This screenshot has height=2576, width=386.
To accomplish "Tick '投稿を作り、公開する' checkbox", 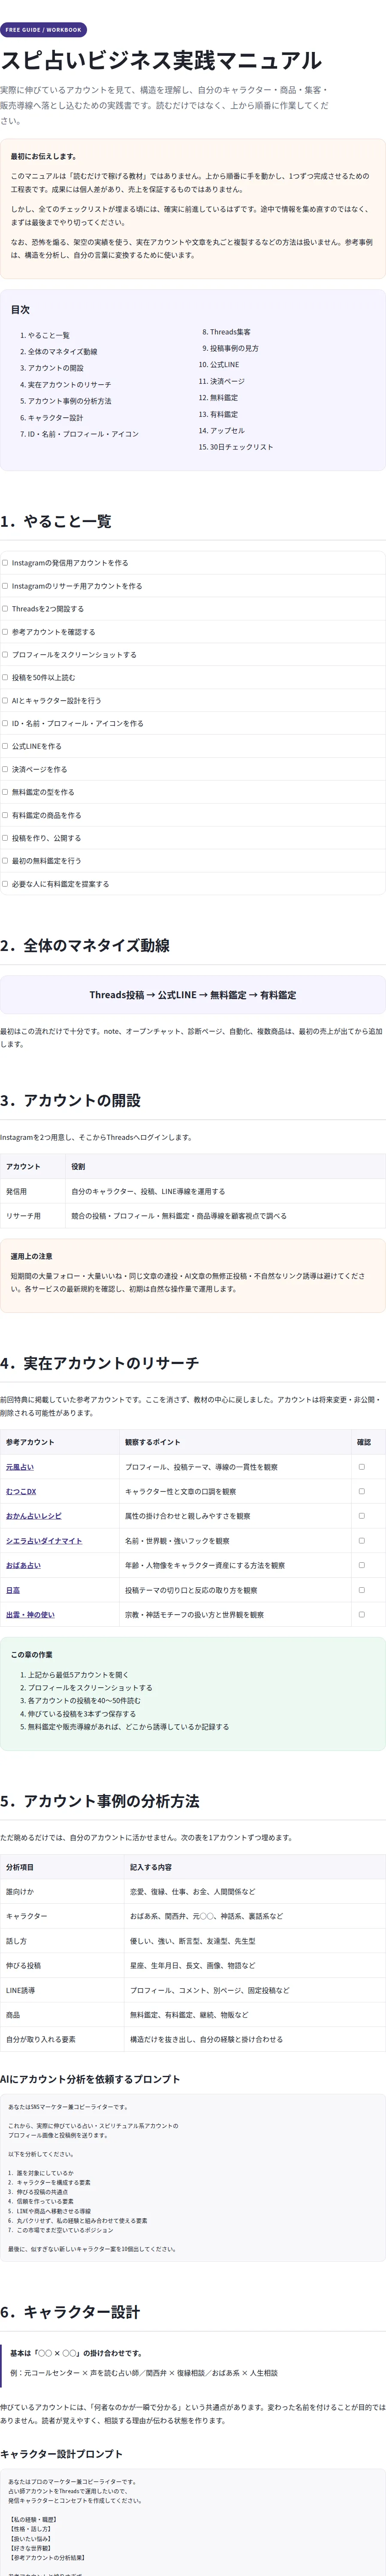I will coord(5,838).
